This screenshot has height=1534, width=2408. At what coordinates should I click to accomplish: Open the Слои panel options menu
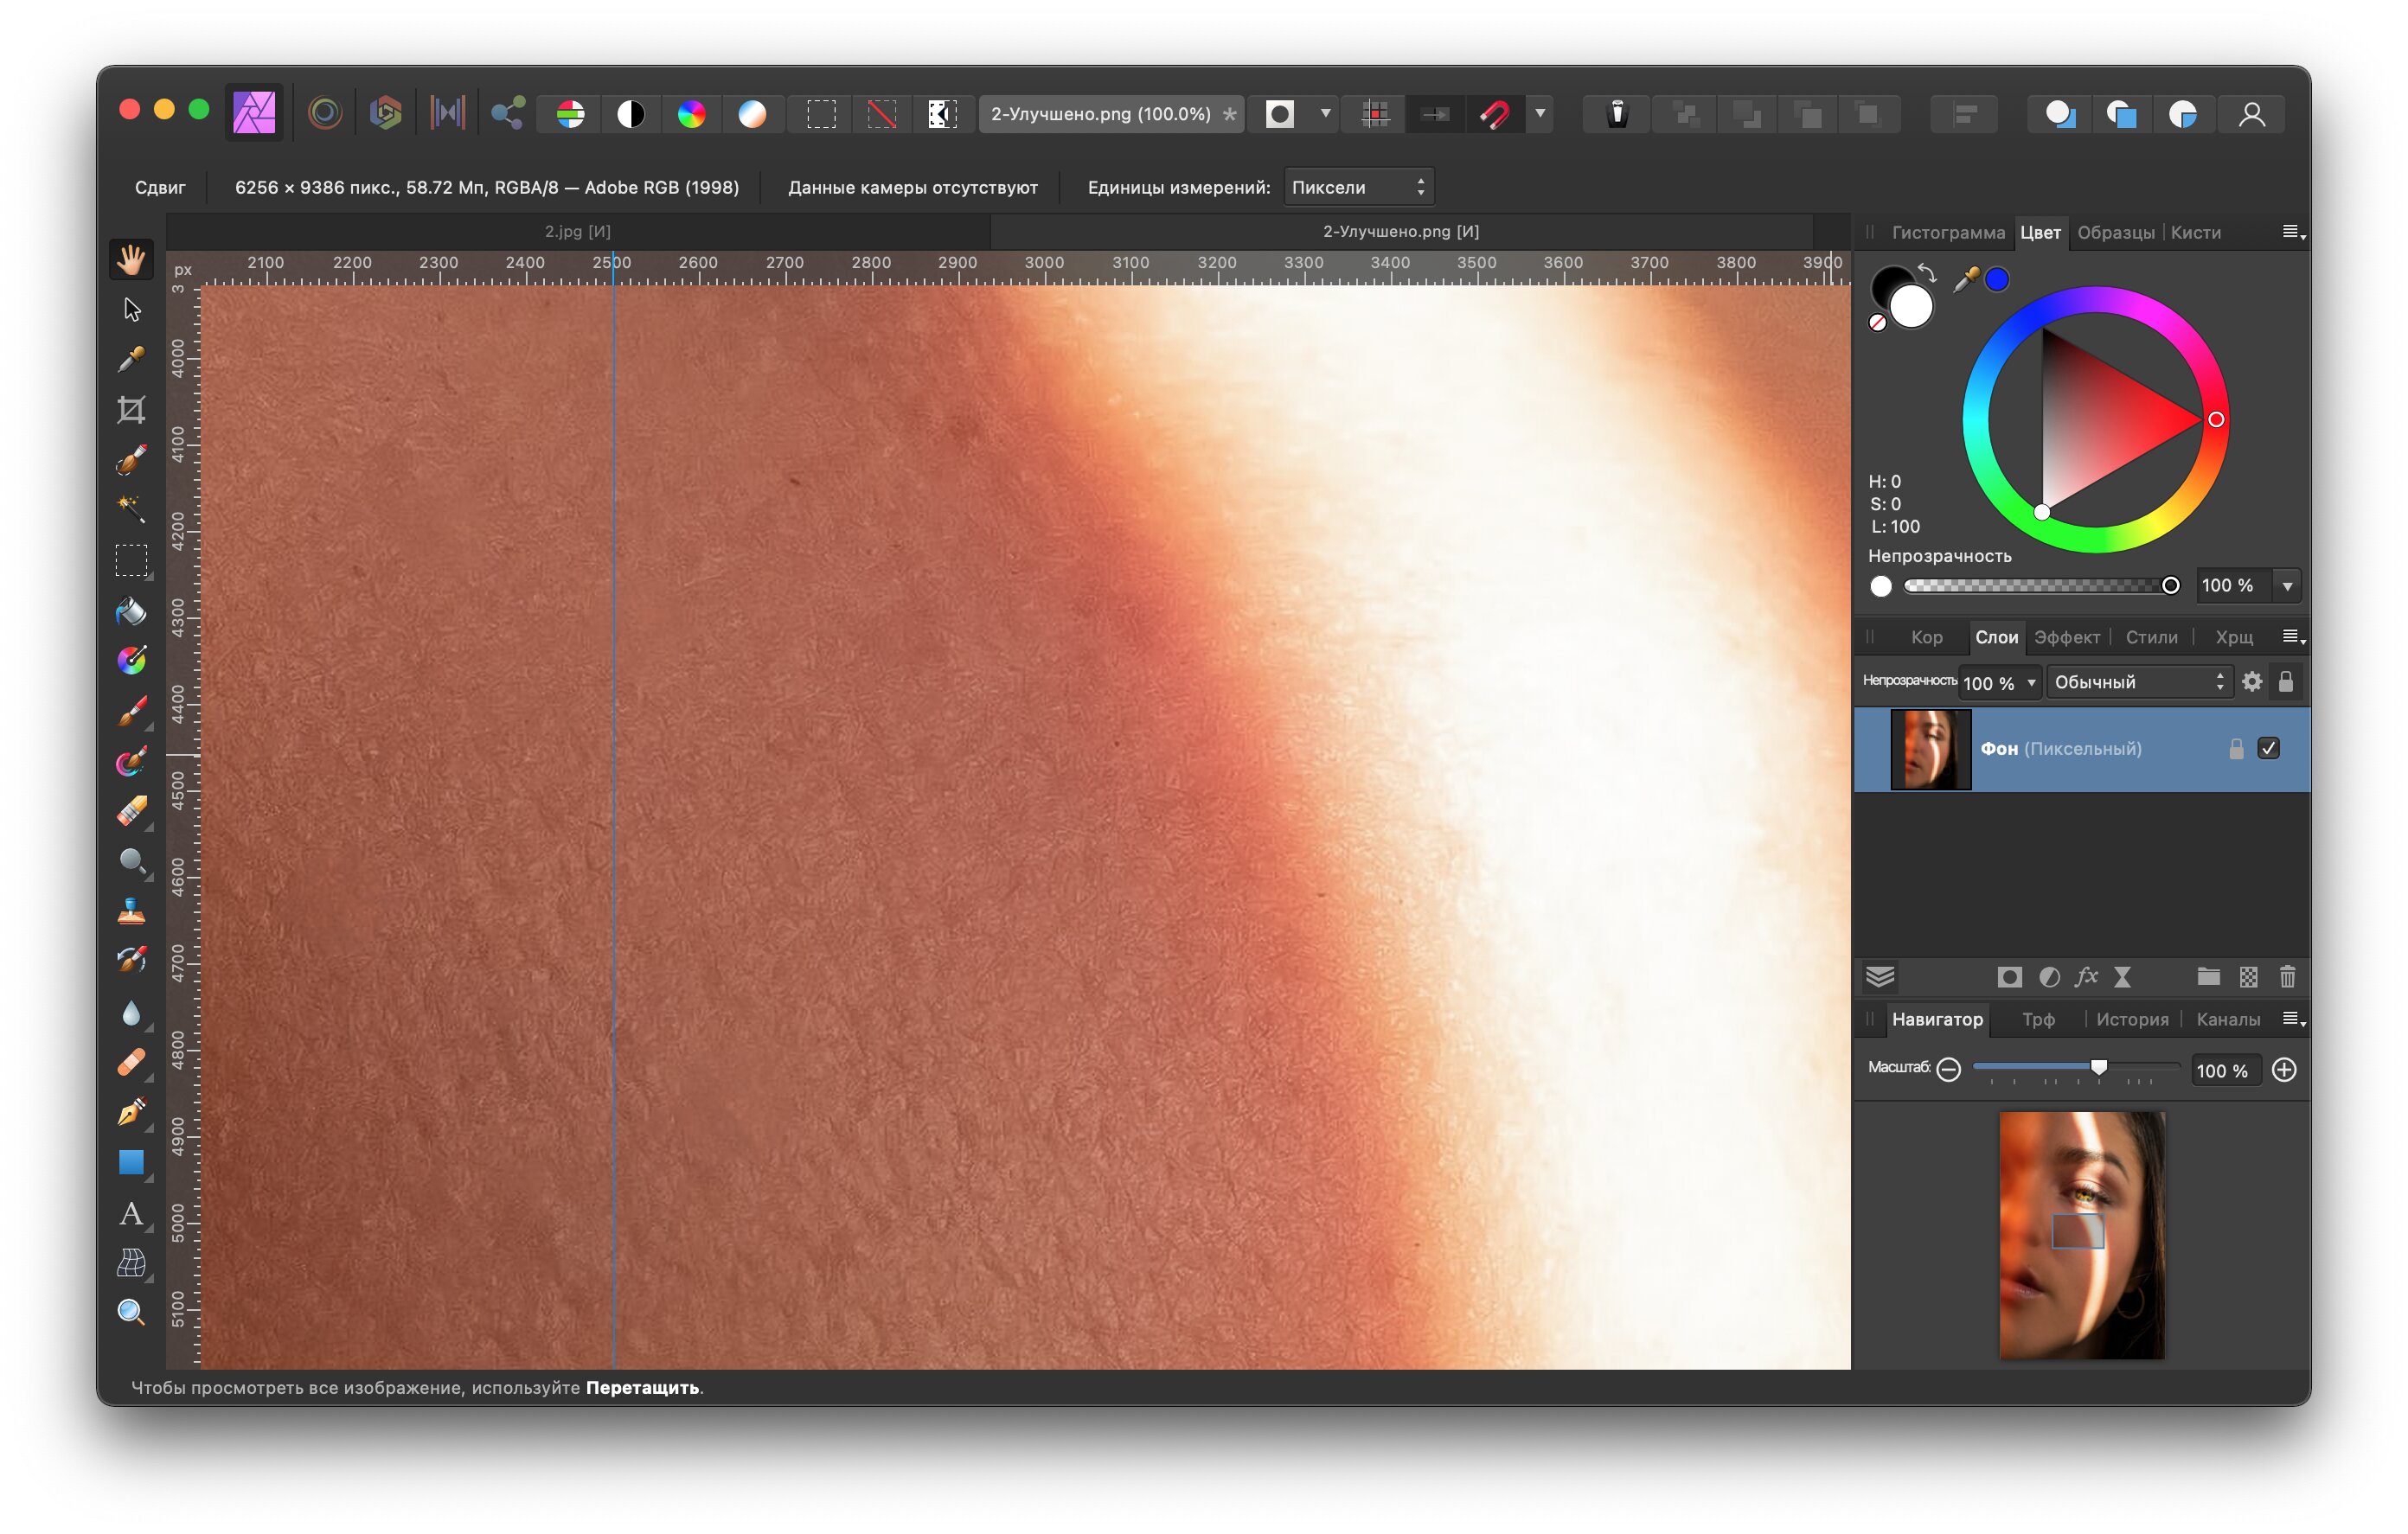2293,637
